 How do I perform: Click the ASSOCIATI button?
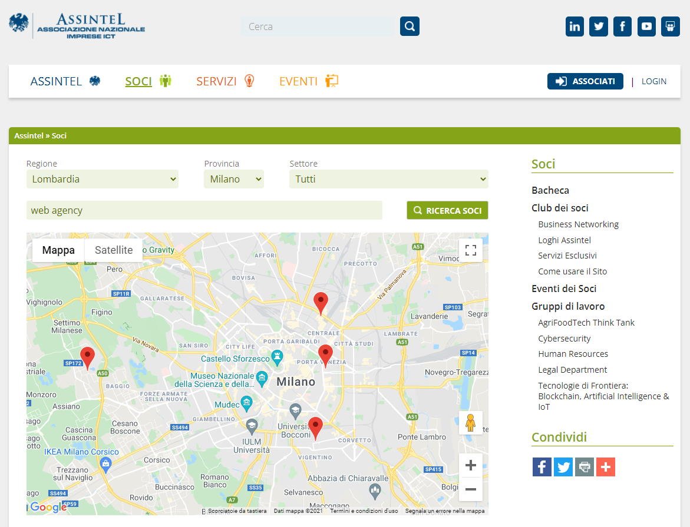(x=585, y=81)
